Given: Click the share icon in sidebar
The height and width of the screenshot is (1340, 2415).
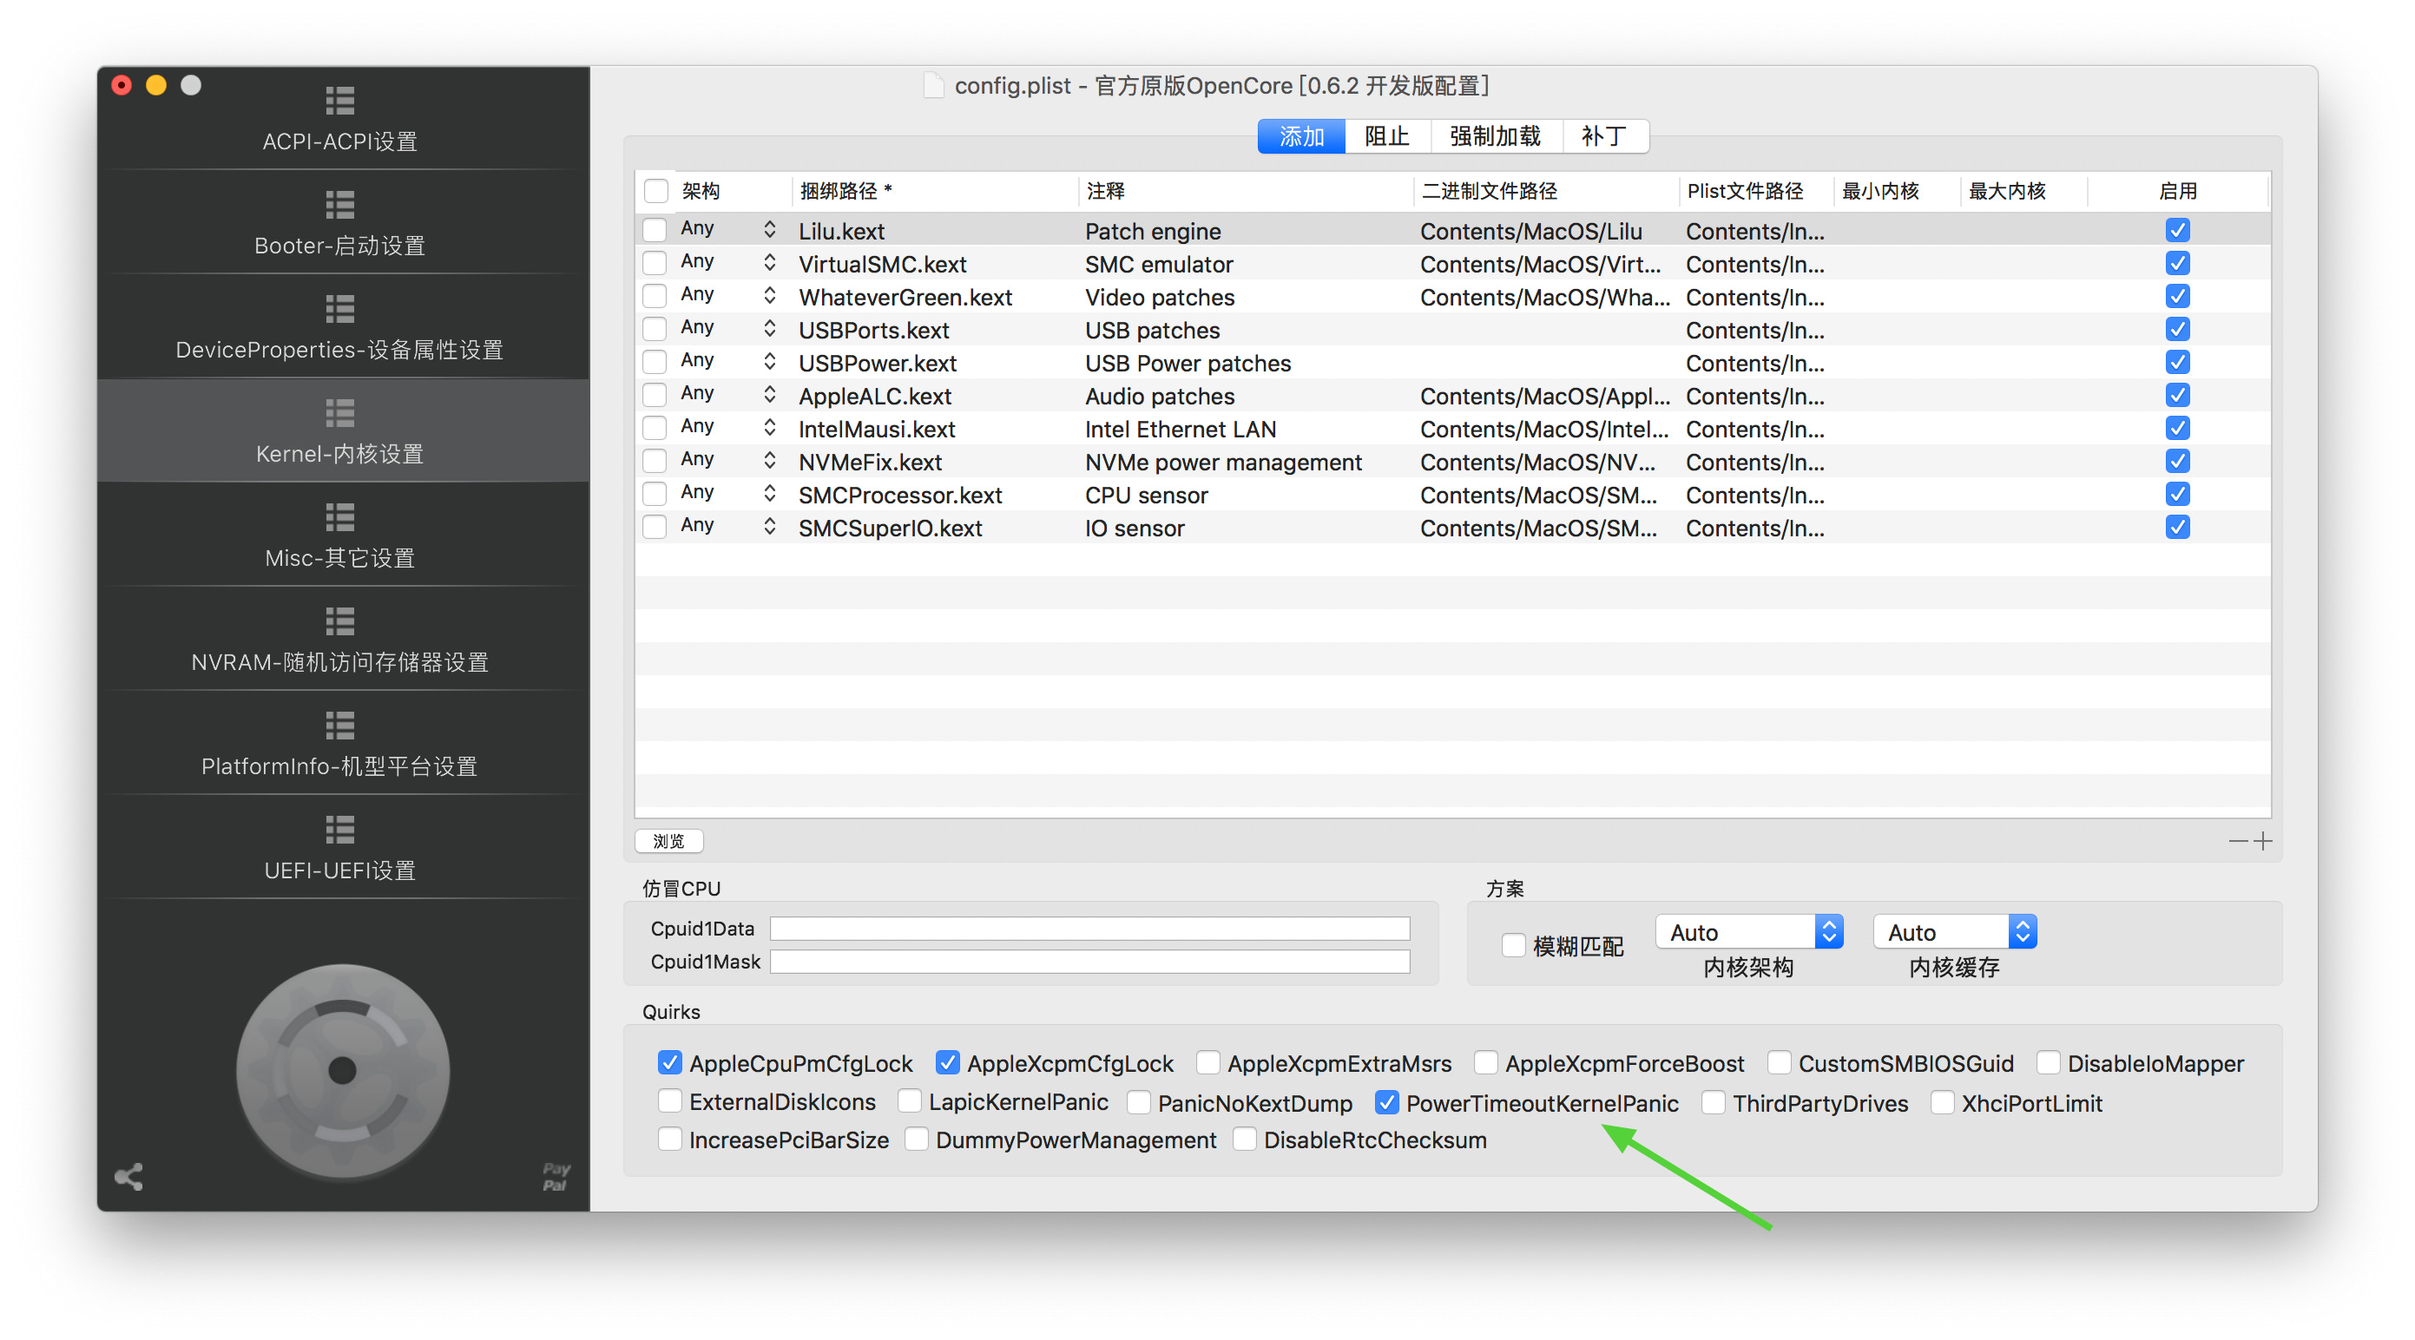Looking at the screenshot, I should click(x=128, y=1176).
